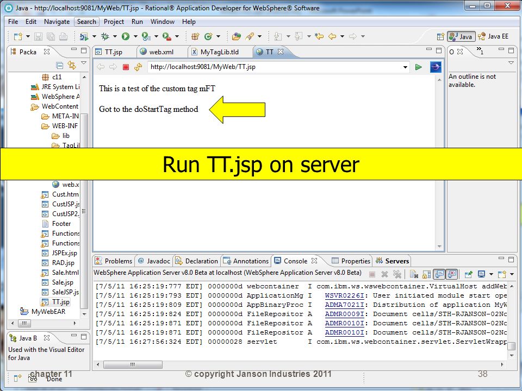Click Open Console icon
This screenshot has height=391, width=522.
(x=502, y=274)
